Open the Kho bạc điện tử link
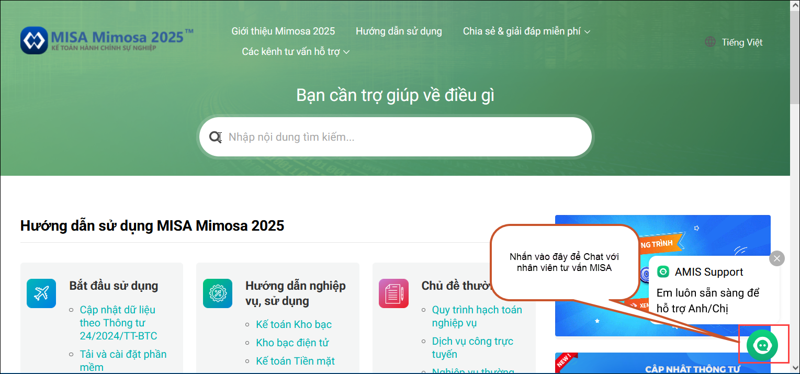Screen dimensions: 800x374 [292, 343]
